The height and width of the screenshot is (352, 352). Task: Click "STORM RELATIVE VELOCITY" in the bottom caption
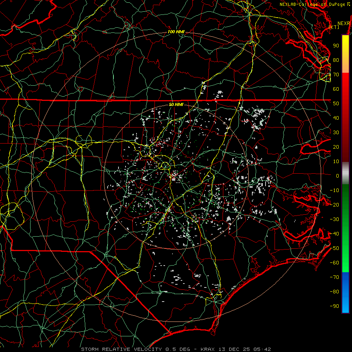point(121,349)
